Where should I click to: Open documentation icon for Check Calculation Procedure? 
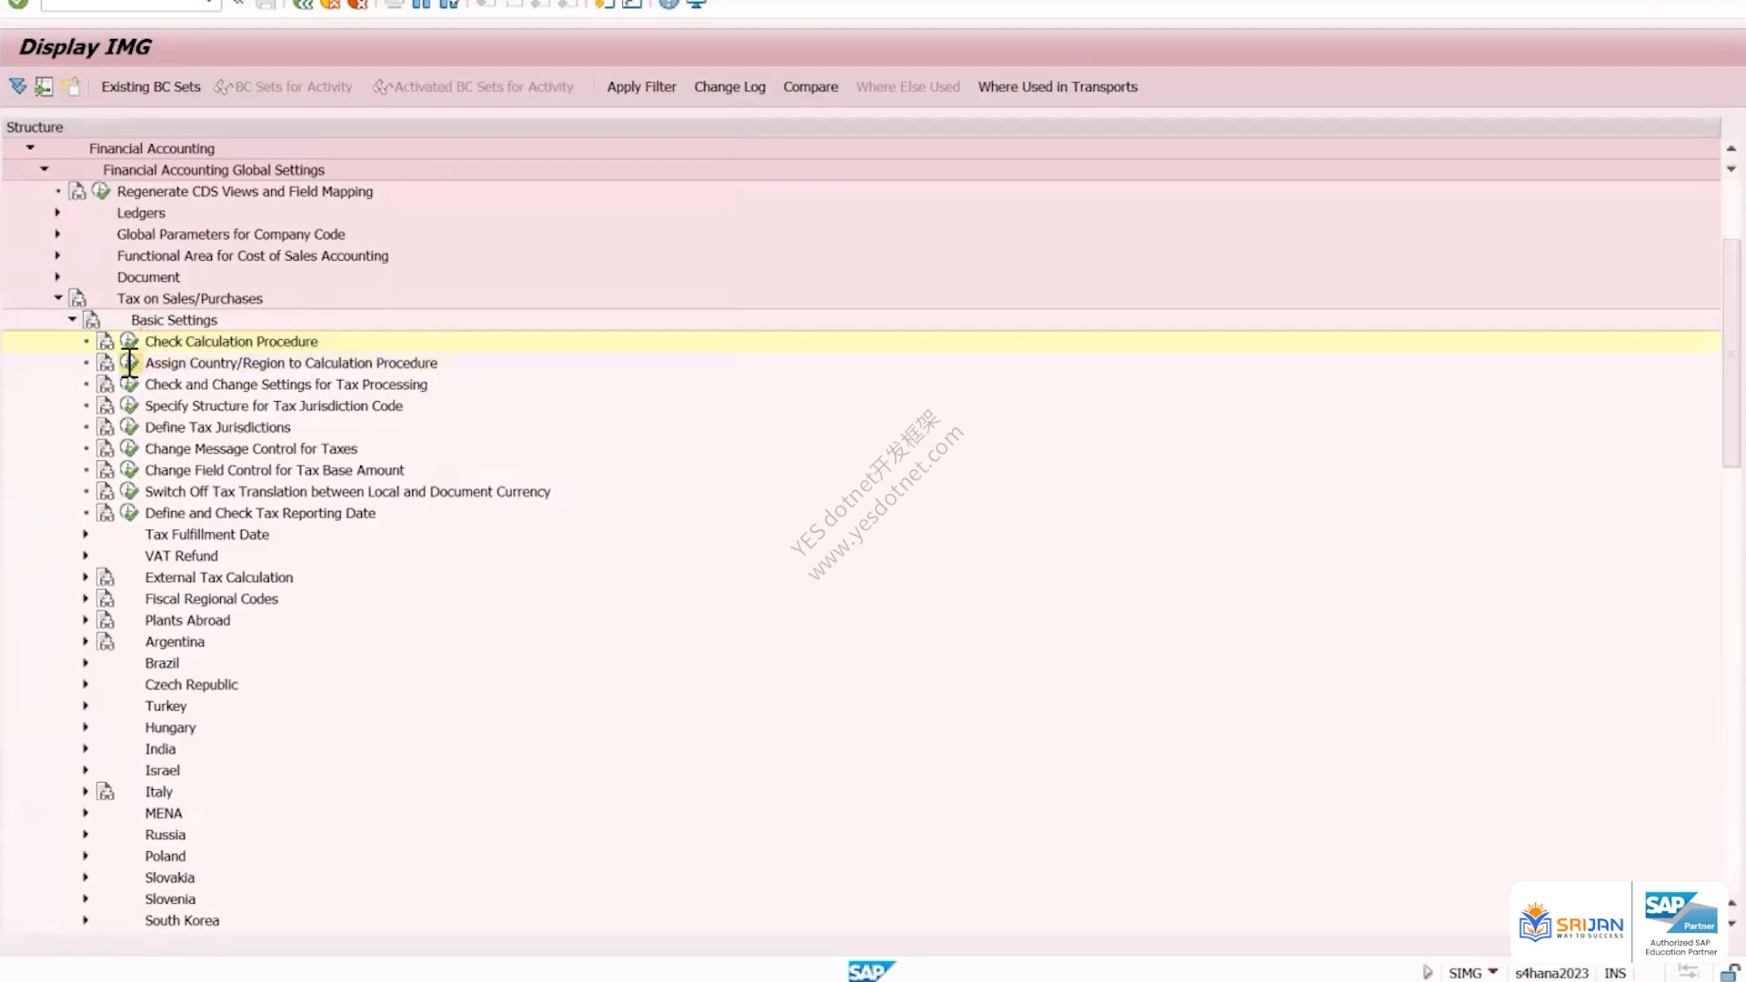point(106,342)
